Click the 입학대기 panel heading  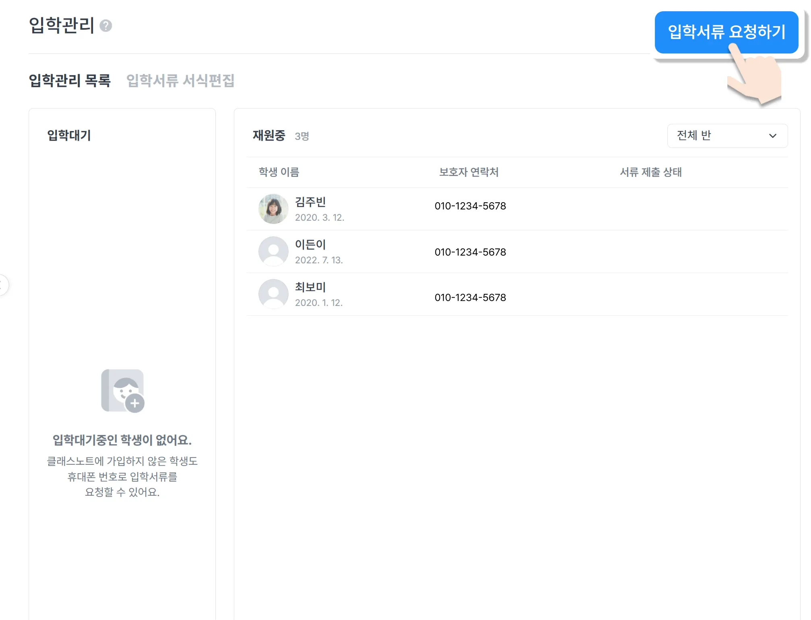click(69, 135)
